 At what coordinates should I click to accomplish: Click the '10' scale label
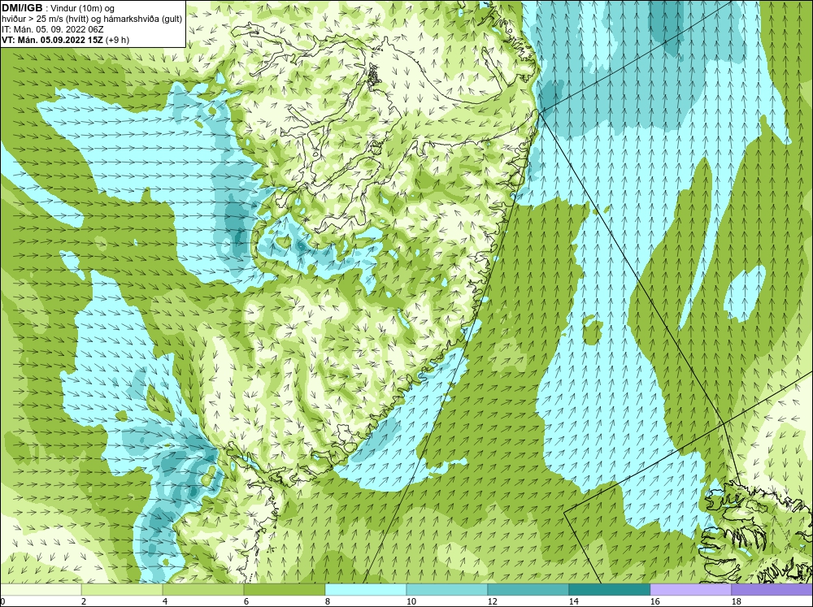(x=411, y=602)
